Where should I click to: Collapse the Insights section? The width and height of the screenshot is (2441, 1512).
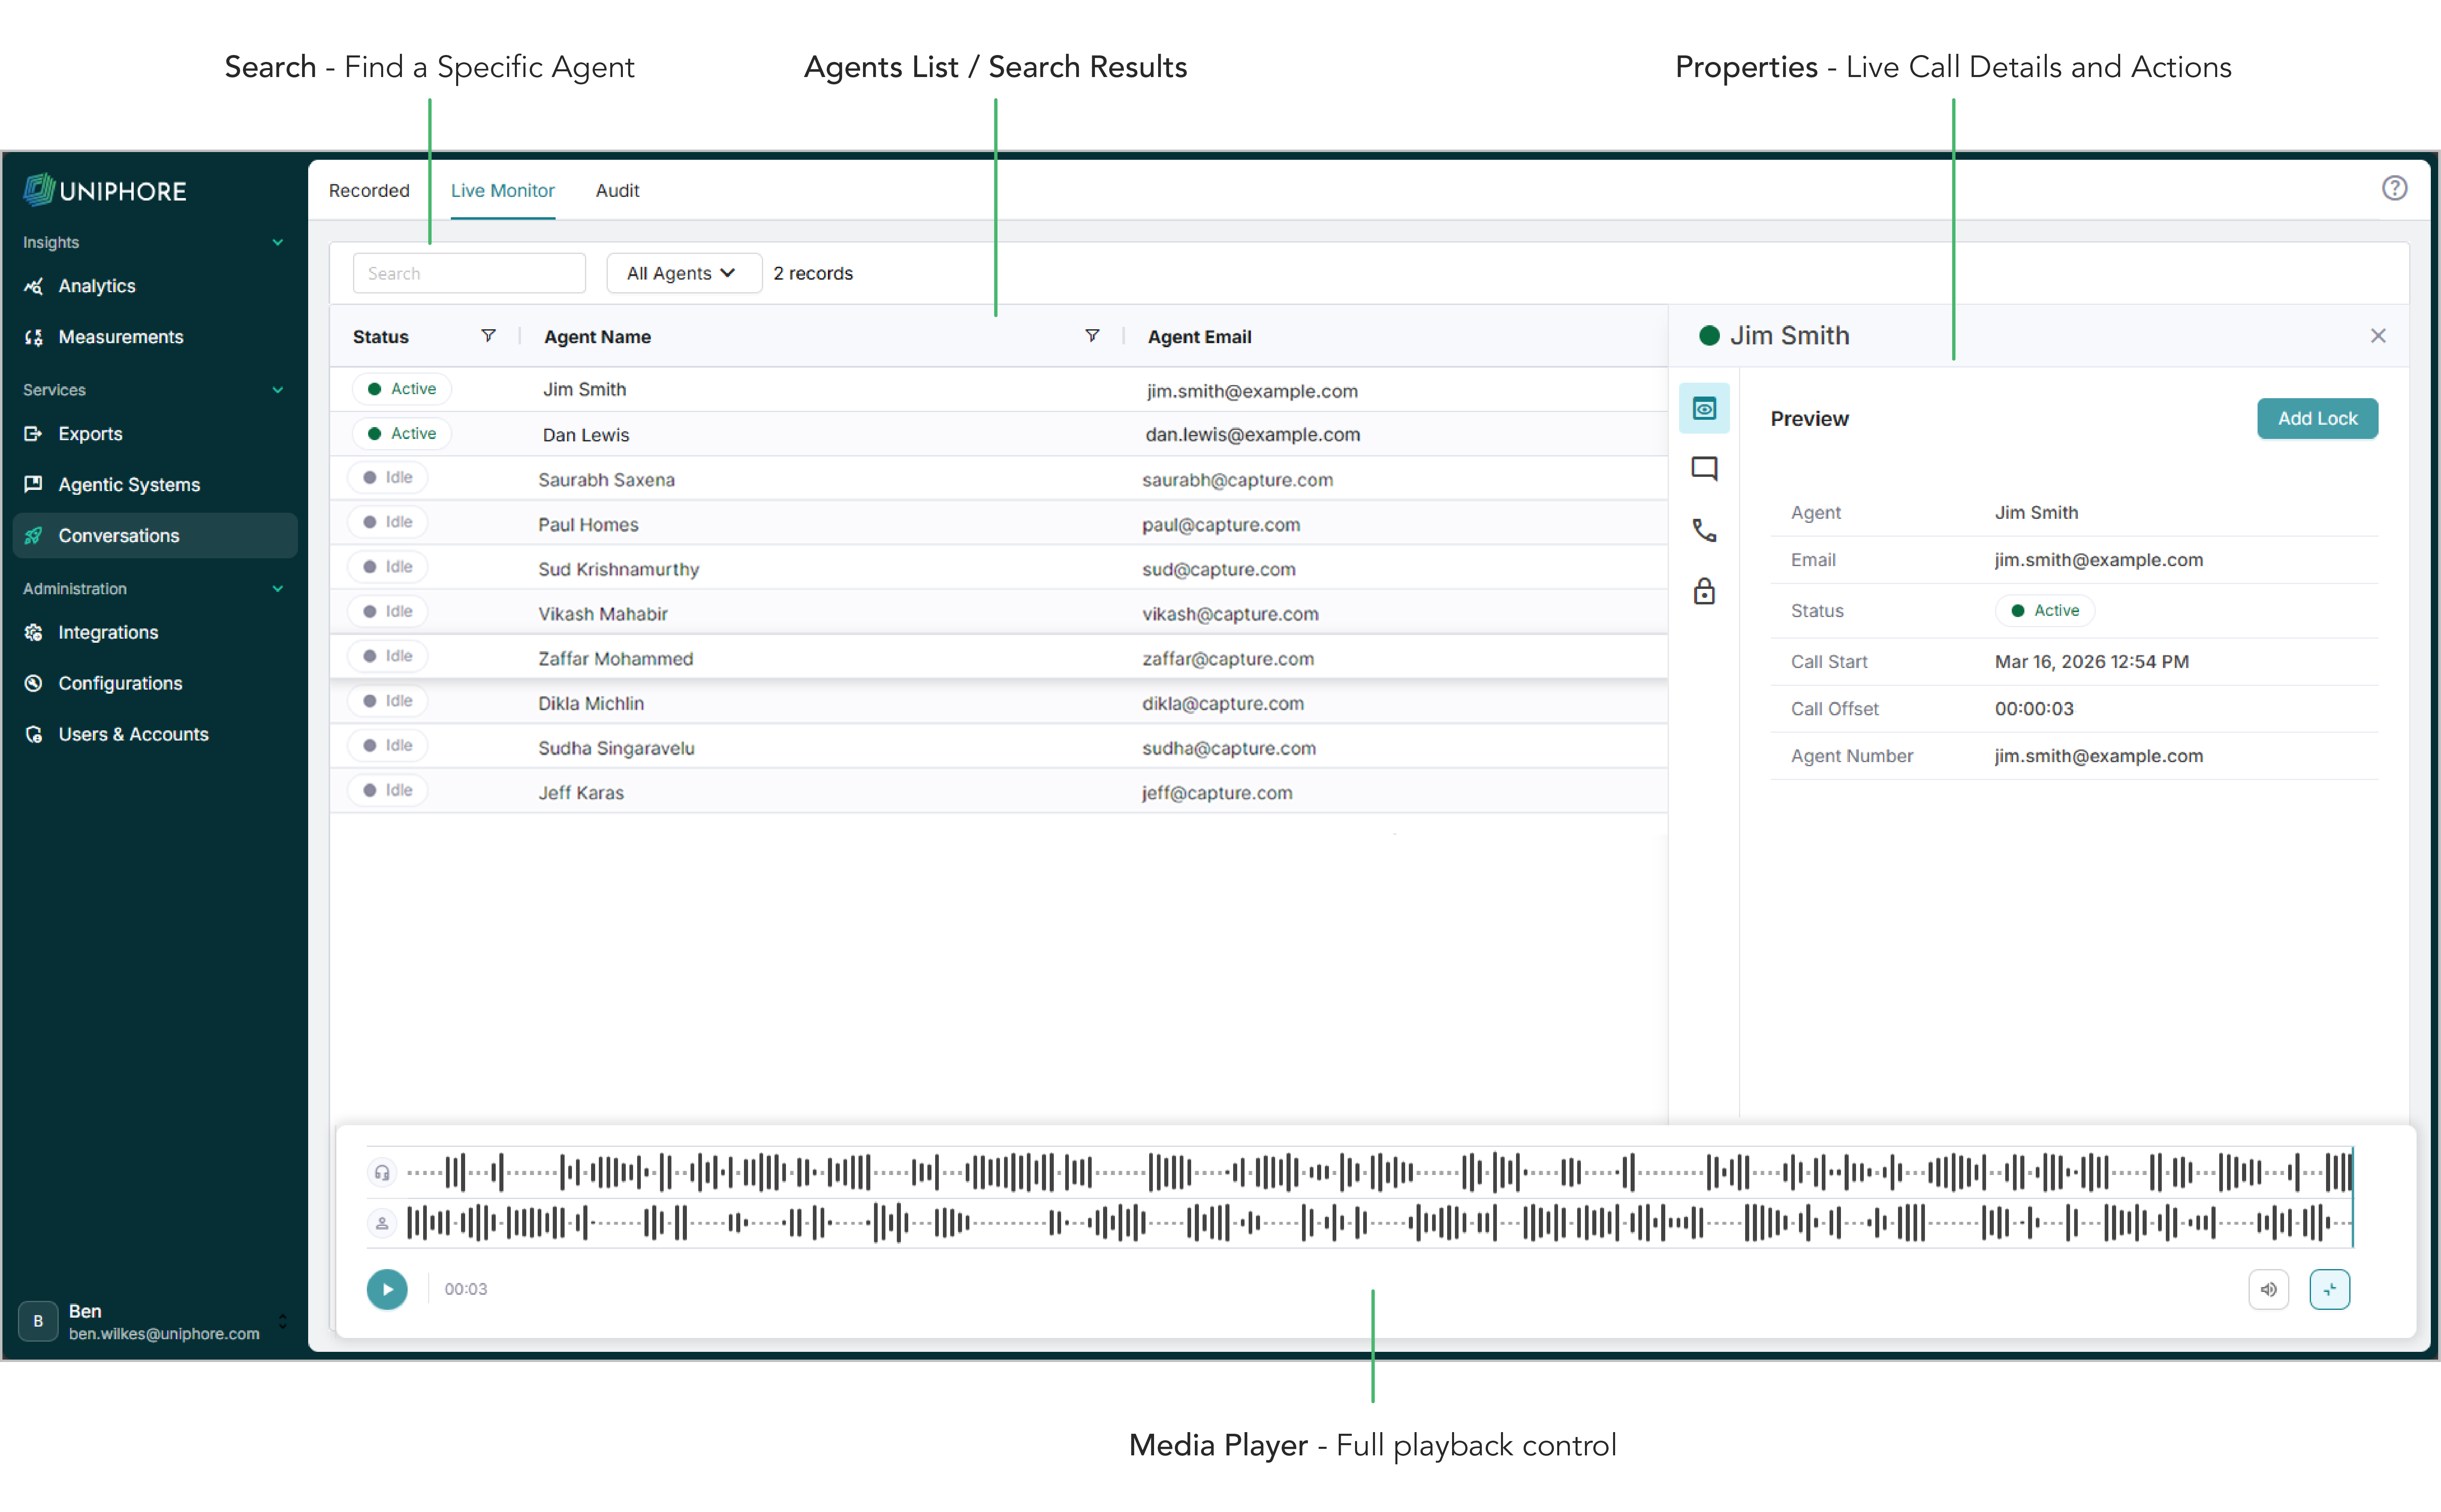[x=277, y=242]
